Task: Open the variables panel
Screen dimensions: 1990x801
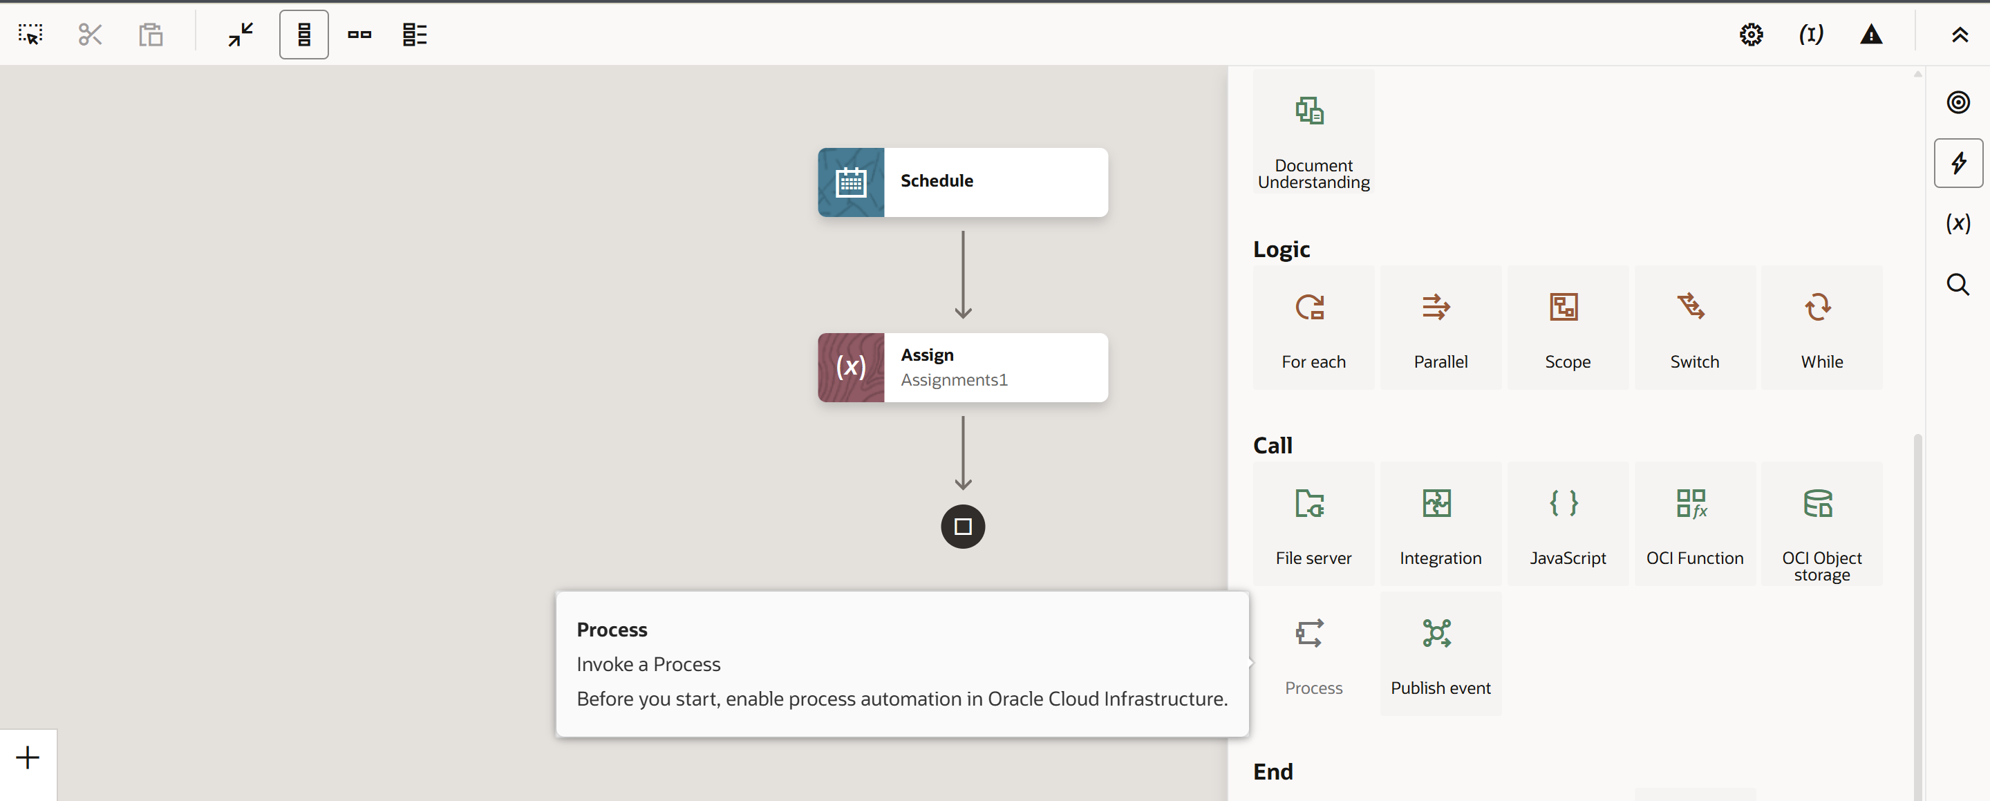Action: pyautogui.click(x=1958, y=223)
